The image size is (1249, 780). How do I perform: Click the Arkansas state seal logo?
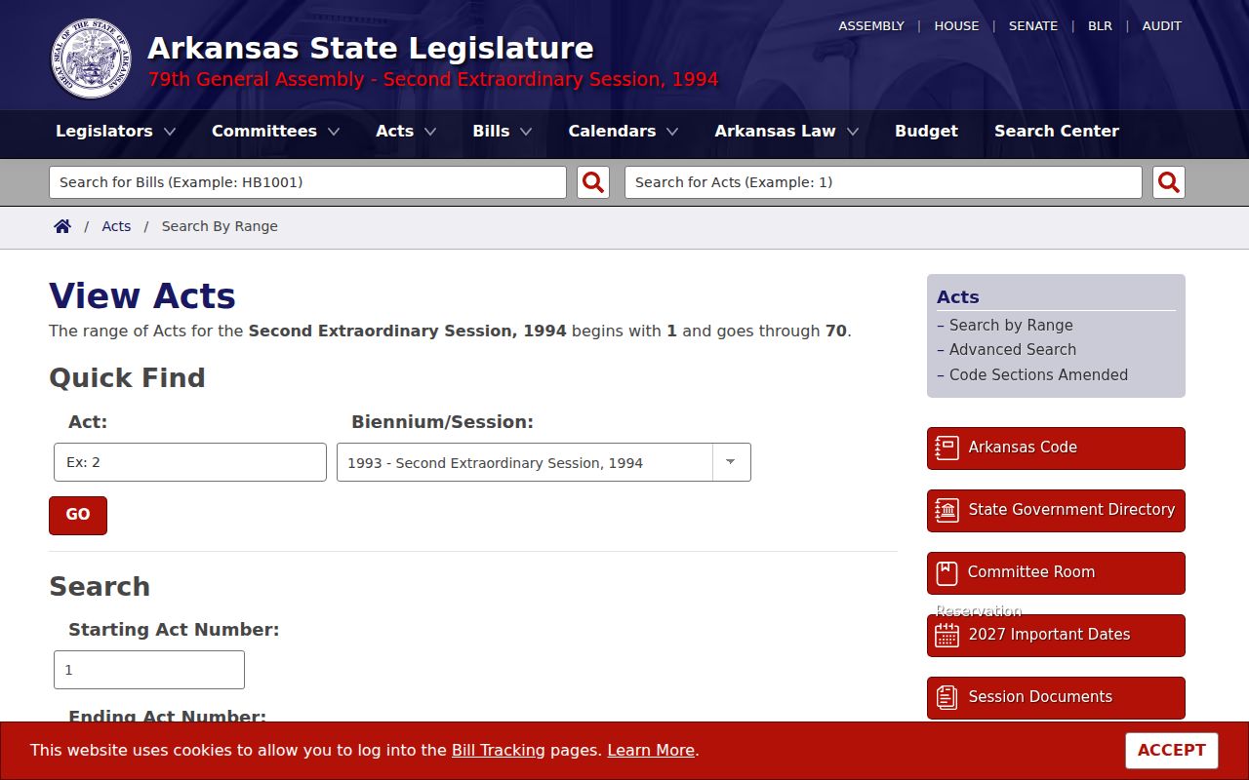click(91, 58)
